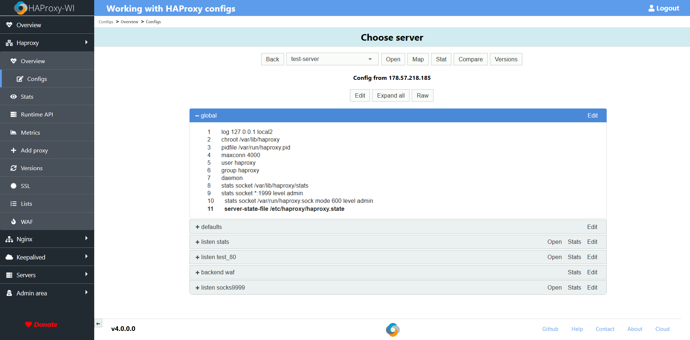Viewport: 690px width, 340px height.
Task: Open Runtime API from the sidebar
Action: tap(37, 114)
